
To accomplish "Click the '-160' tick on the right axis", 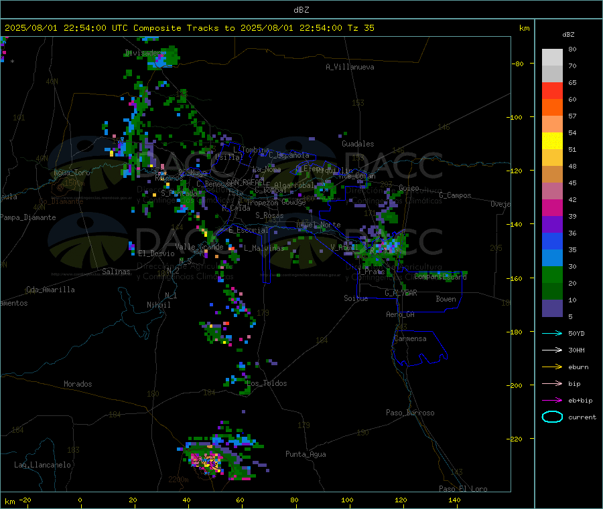I will click(x=516, y=278).
